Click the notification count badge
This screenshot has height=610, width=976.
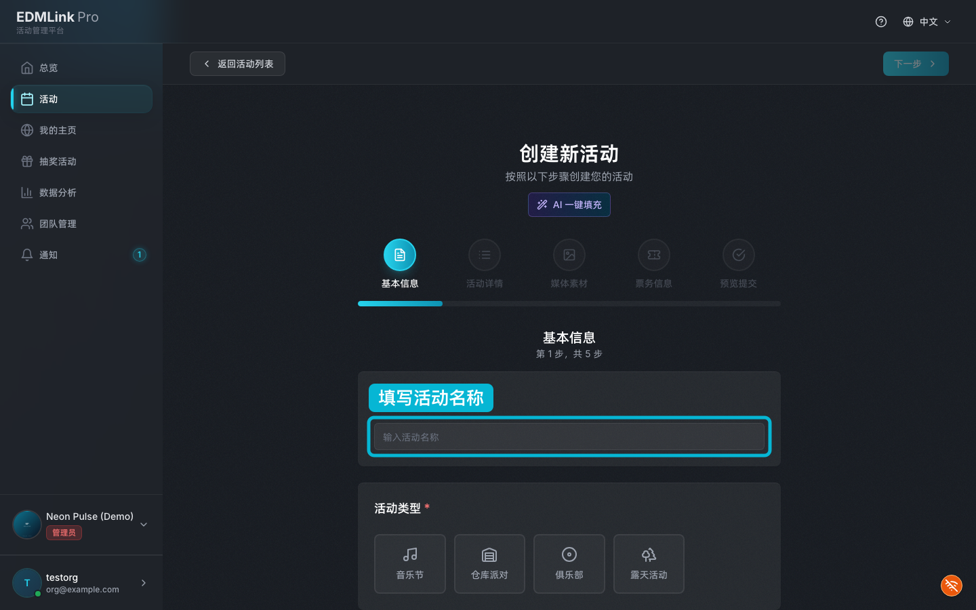click(x=139, y=255)
